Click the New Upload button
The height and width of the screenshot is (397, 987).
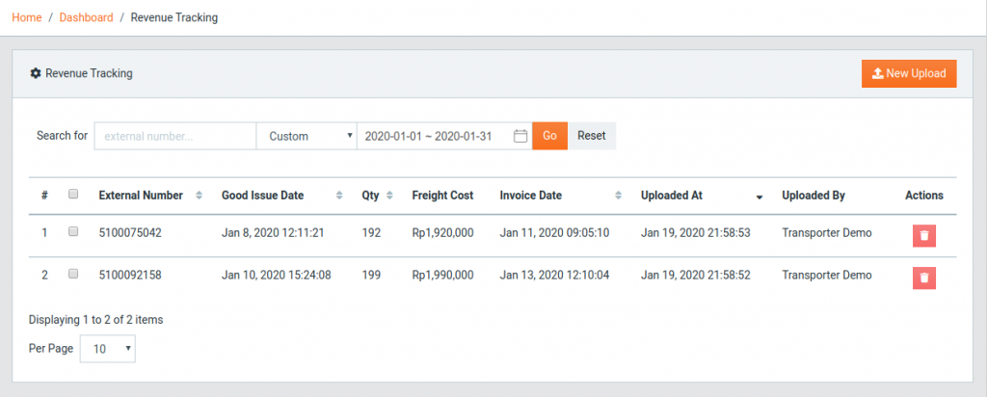[x=909, y=73]
